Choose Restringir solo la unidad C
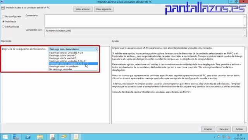This screenshot has height=140, width=248. tap(73, 55)
